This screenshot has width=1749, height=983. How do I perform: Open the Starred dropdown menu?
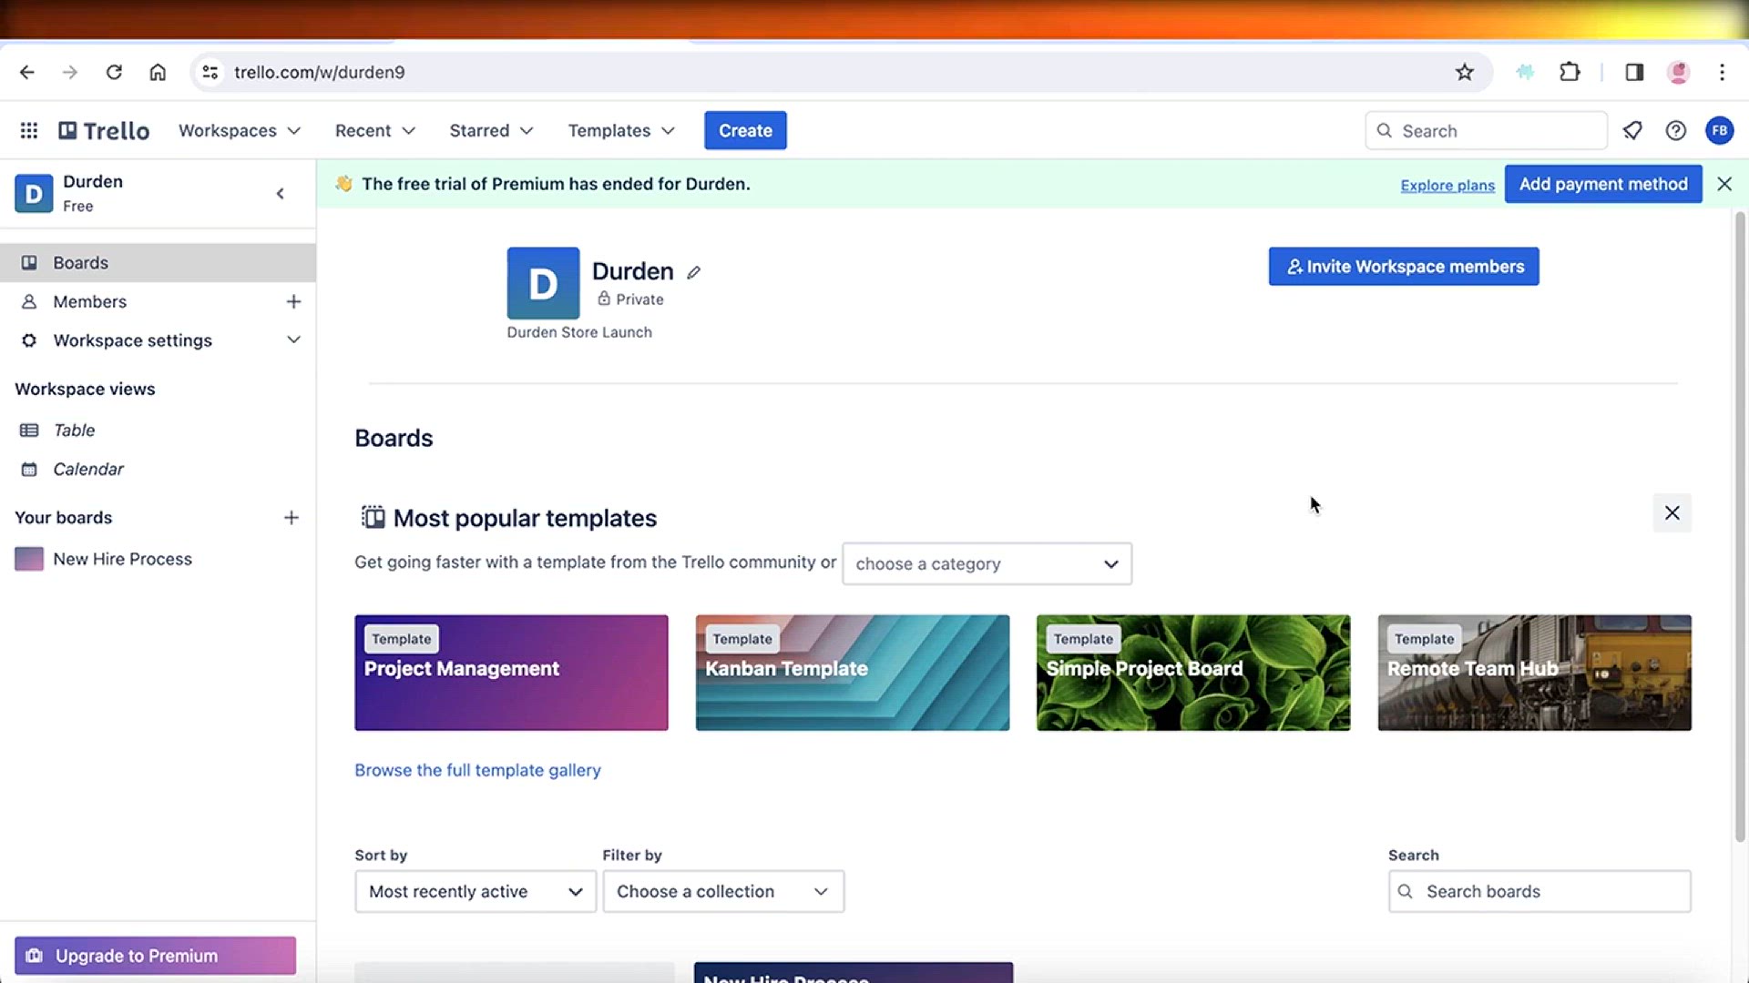click(x=491, y=130)
